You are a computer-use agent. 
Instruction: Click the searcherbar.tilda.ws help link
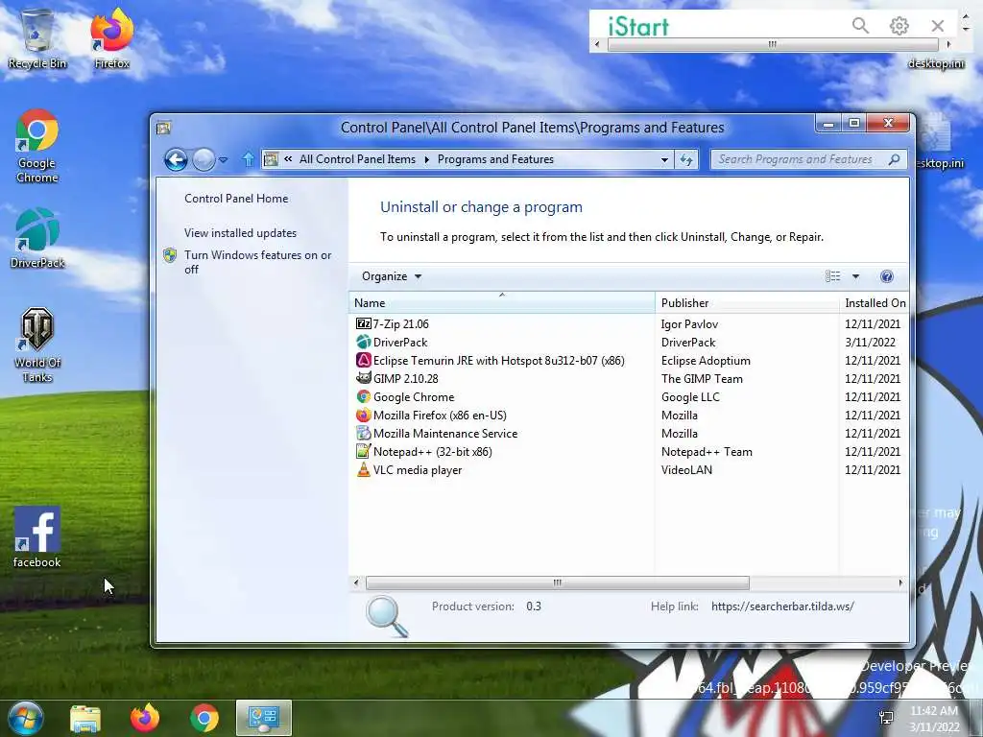[x=782, y=606]
